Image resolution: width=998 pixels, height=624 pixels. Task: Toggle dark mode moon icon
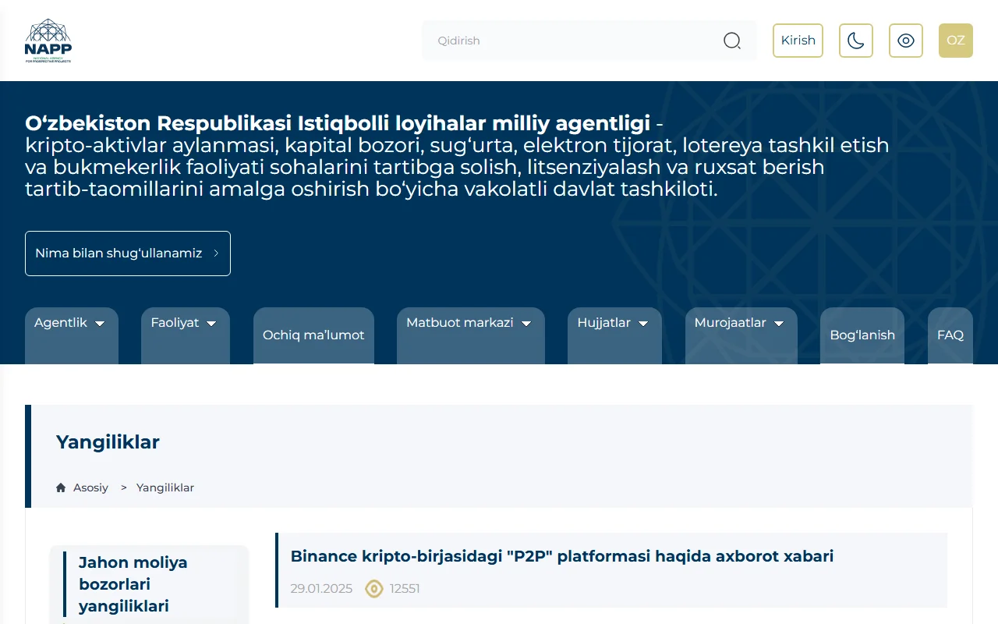[856, 41]
